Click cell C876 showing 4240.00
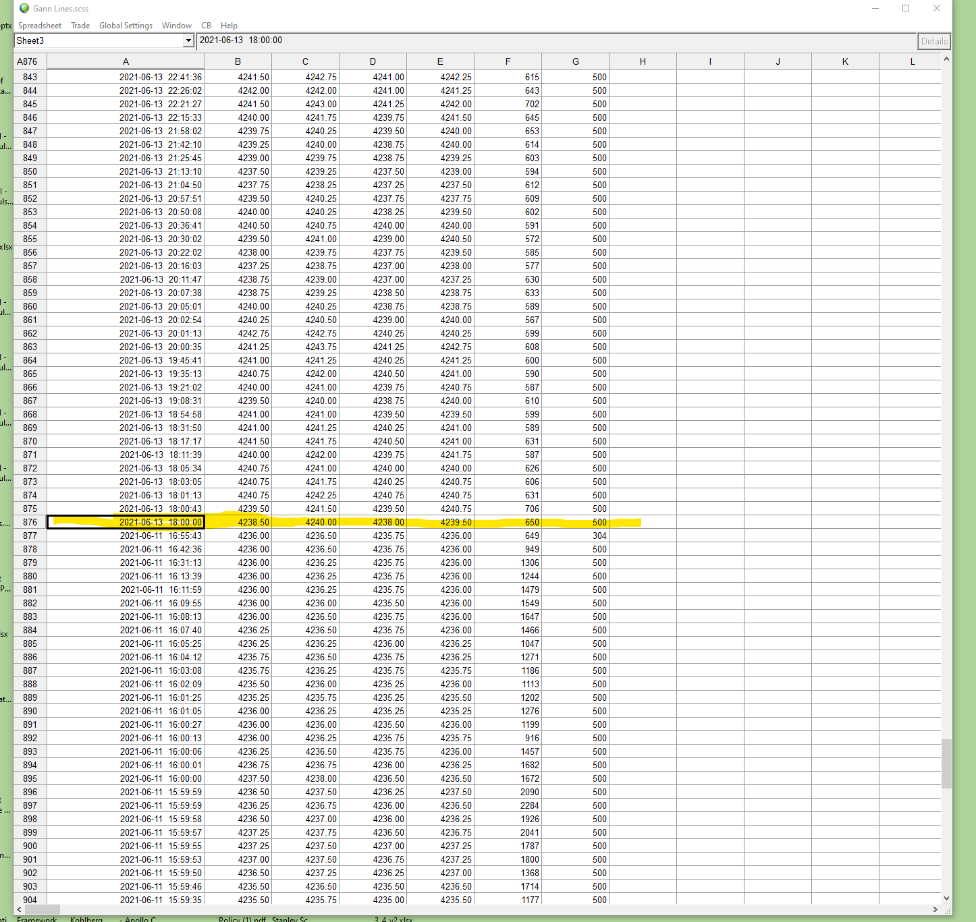976x922 pixels. point(305,522)
